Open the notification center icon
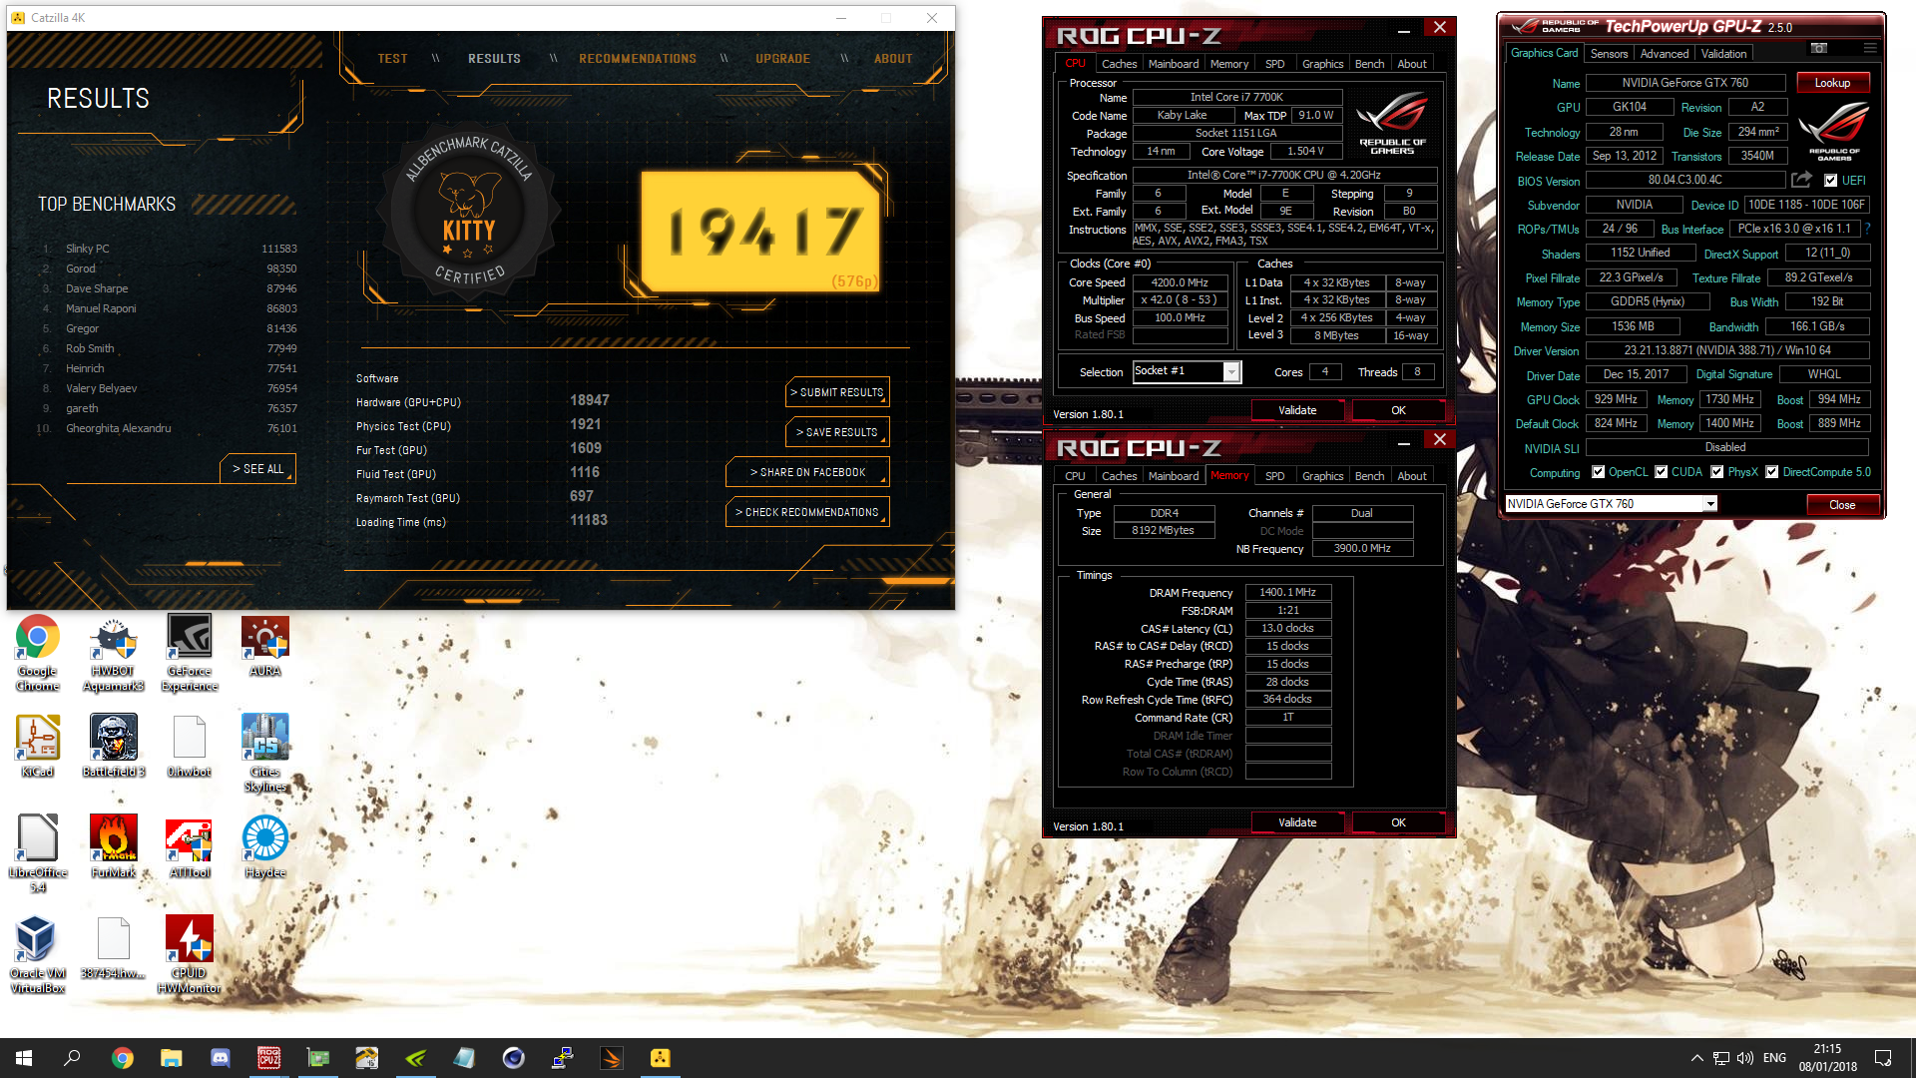The height and width of the screenshot is (1078, 1916). (1883, 1058)
